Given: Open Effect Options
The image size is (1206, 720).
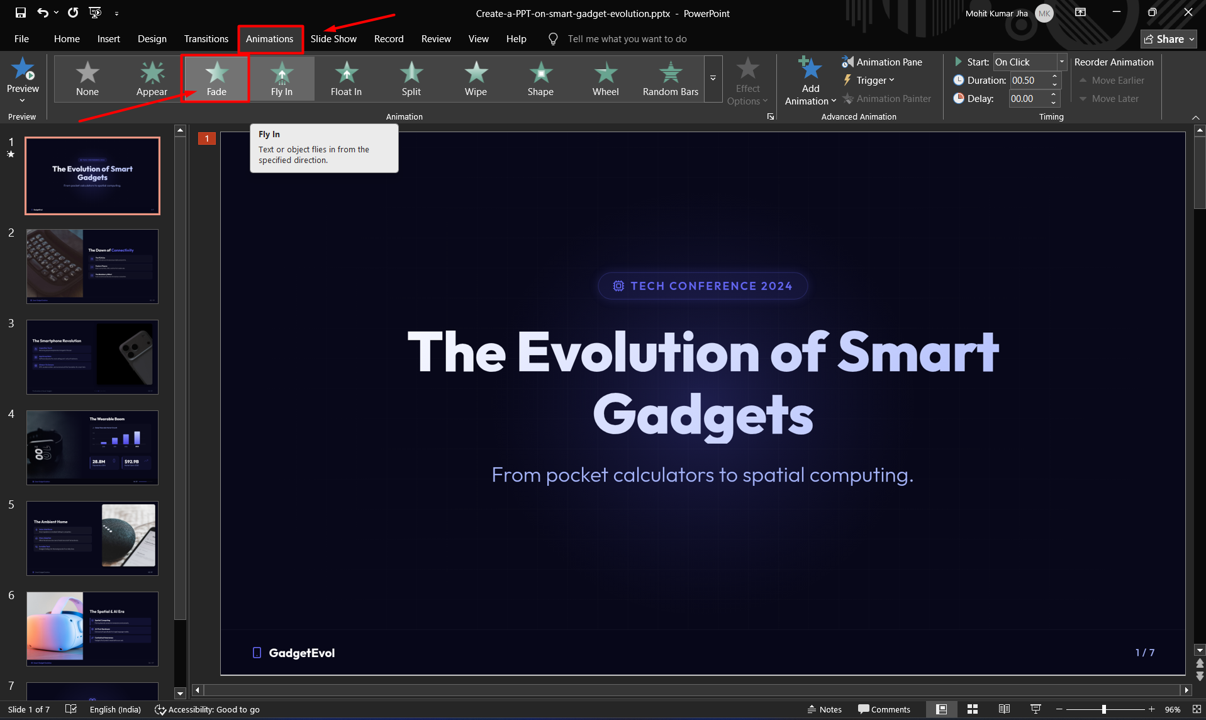Looking at the screenshot, I should (x=747, y=82).
